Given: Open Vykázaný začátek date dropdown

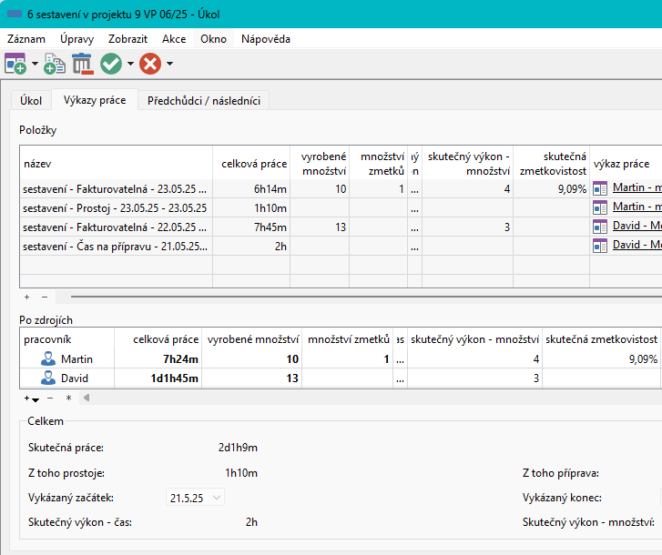Looking at the screenshot, I should point(217,498).
